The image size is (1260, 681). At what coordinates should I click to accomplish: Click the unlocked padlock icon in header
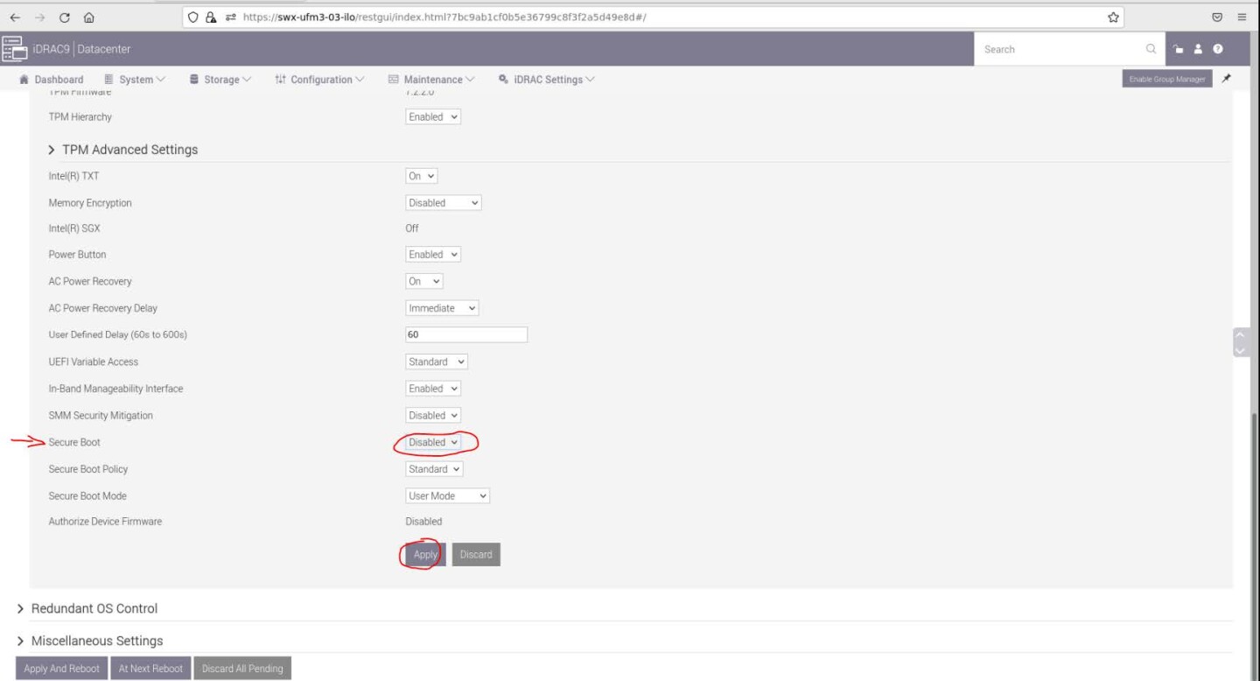pyautogui.click(x=1178, y=49)
